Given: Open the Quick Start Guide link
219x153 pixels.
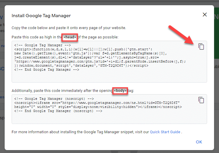Looking at the screenshot, I should pos(165,132).
